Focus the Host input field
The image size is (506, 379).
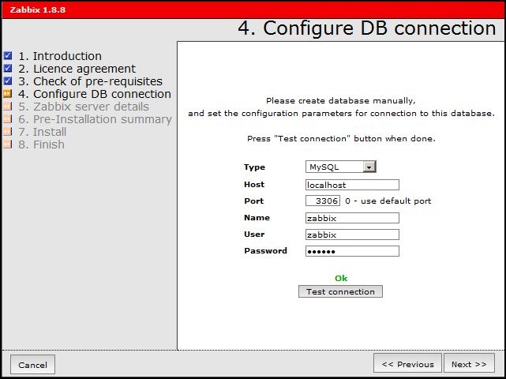pos(352,185)
